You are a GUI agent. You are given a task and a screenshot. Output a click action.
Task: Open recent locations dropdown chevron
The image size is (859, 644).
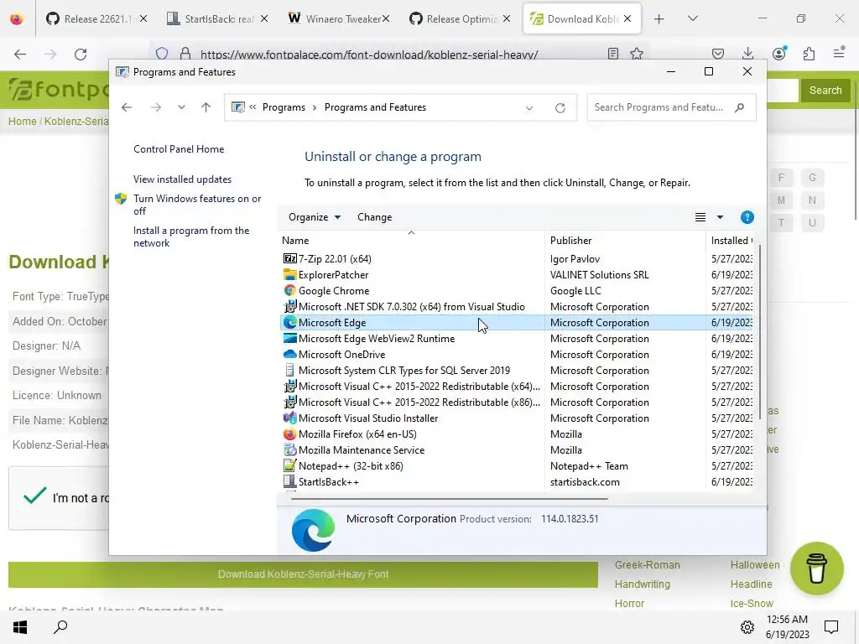(x=181, y=107)
